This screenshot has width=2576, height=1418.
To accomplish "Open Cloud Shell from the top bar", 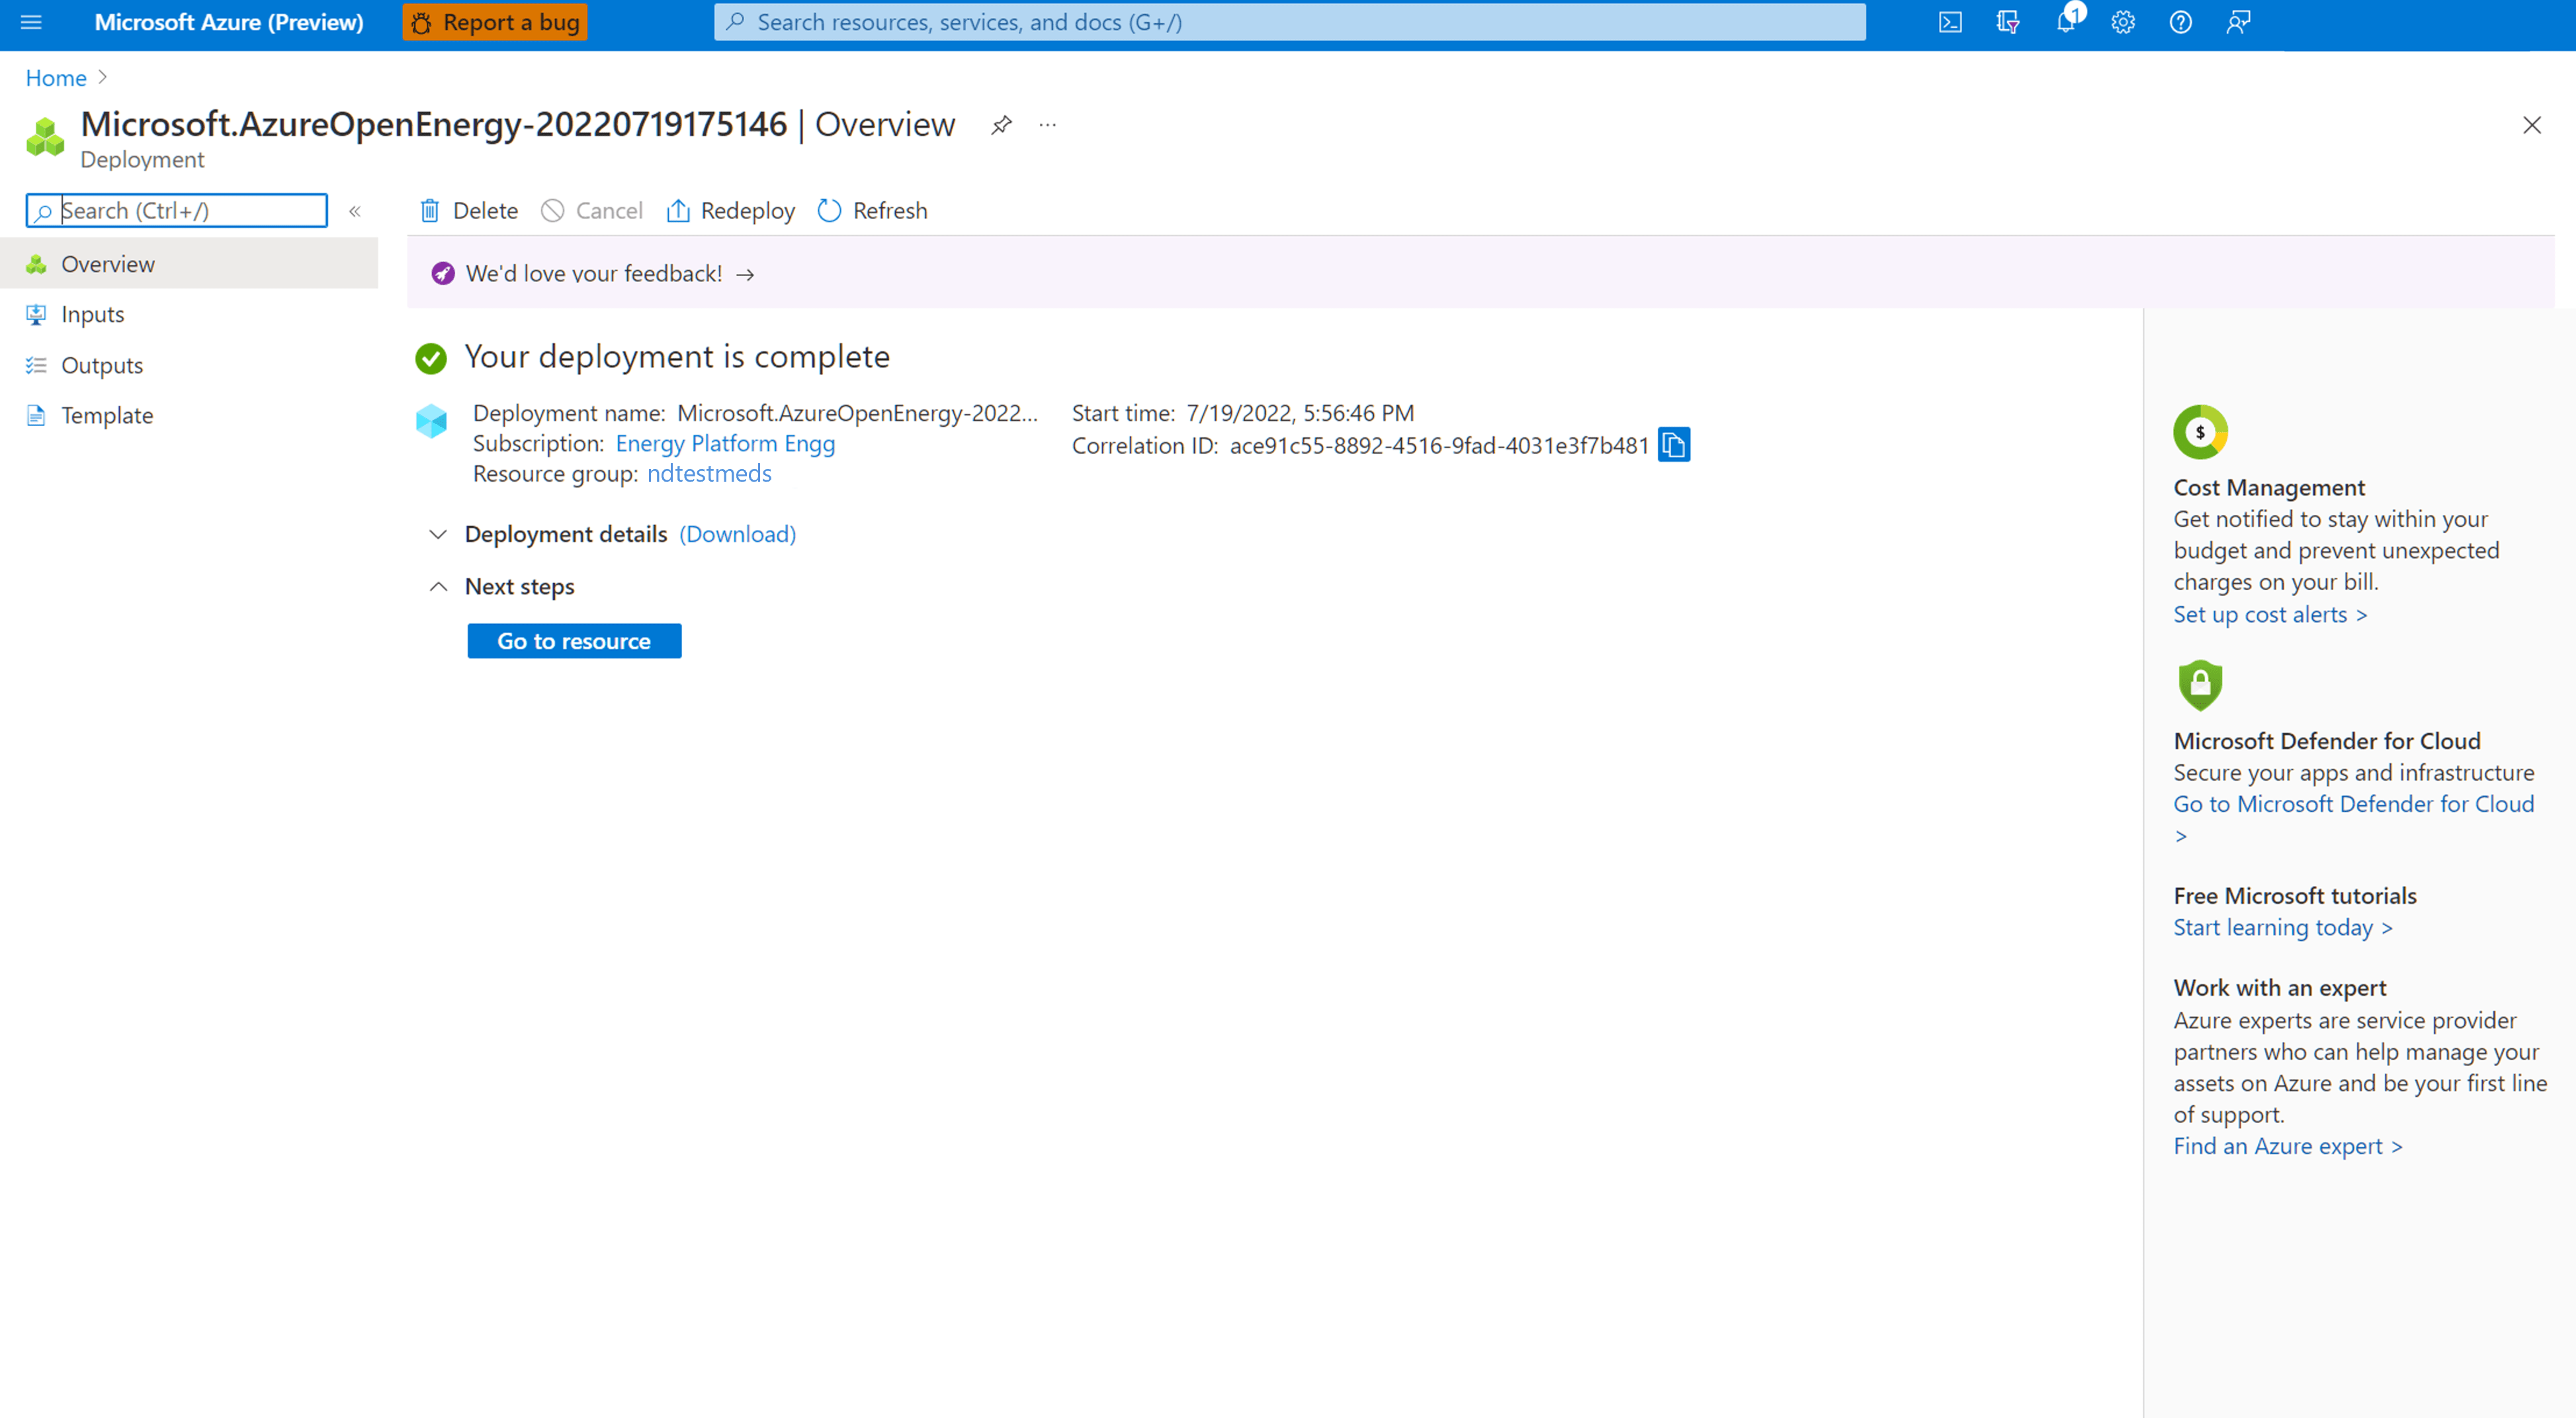I will click(1950, 21).
